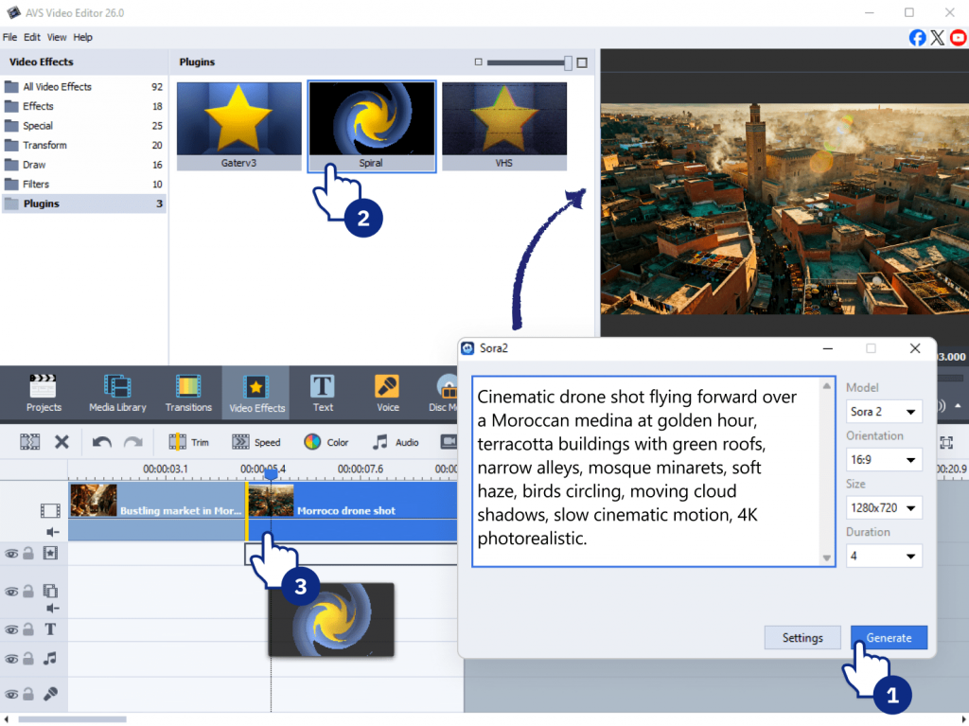The width and height of the screenshot is (969, 726).
Task: Select the Gaterv3 plugin thumbnail
Action: (x=239, y=126)
